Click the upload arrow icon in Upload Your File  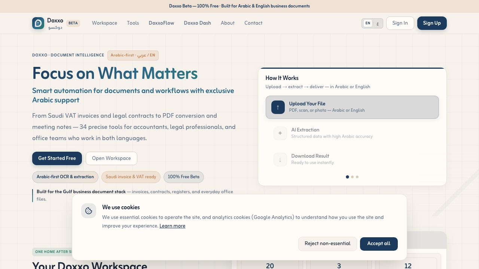pyautogui.click(x=278, y=107)
